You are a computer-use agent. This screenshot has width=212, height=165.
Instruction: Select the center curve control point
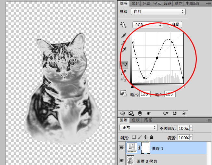pos(157,58)
